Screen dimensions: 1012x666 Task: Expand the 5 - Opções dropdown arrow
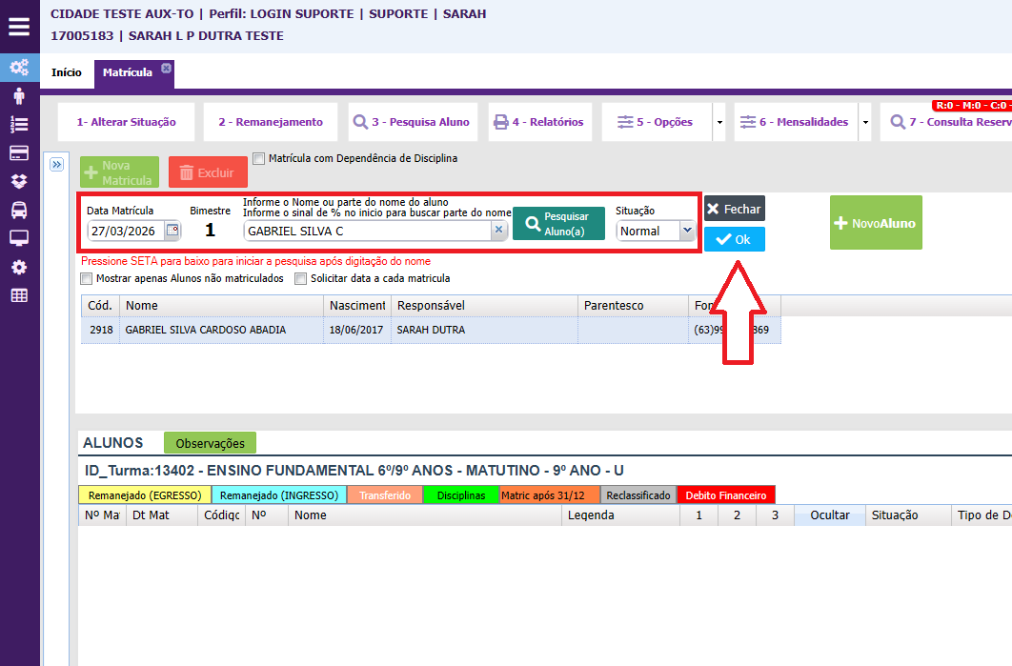click(719, 123)
